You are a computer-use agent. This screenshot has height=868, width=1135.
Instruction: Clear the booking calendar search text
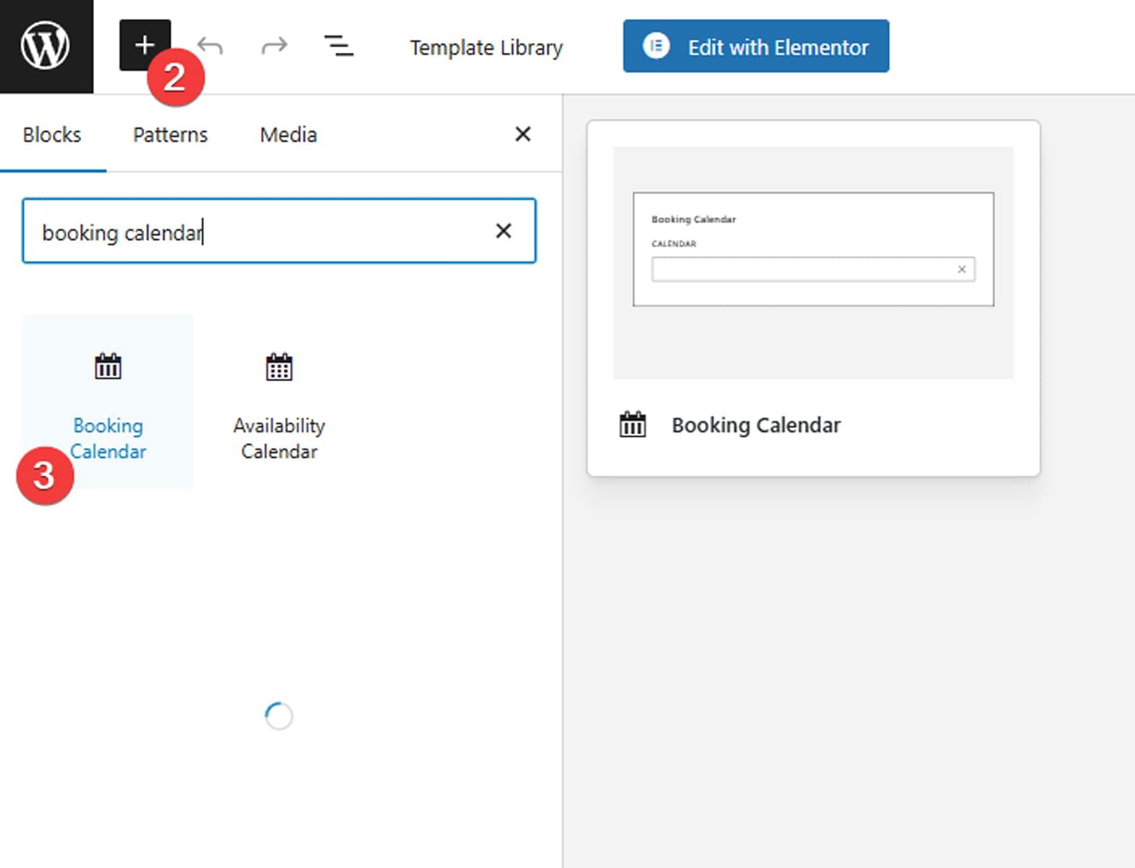[503, 231]
